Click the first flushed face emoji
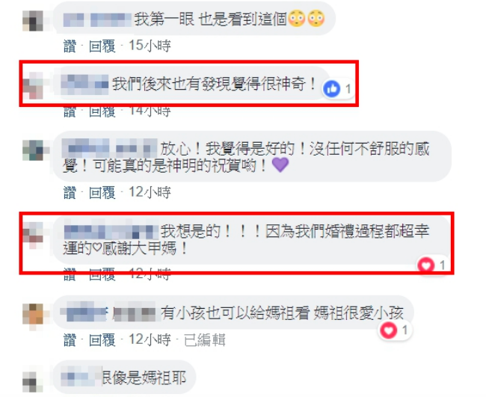Screen dimensions: 486x397 click(x=297, y=19)
